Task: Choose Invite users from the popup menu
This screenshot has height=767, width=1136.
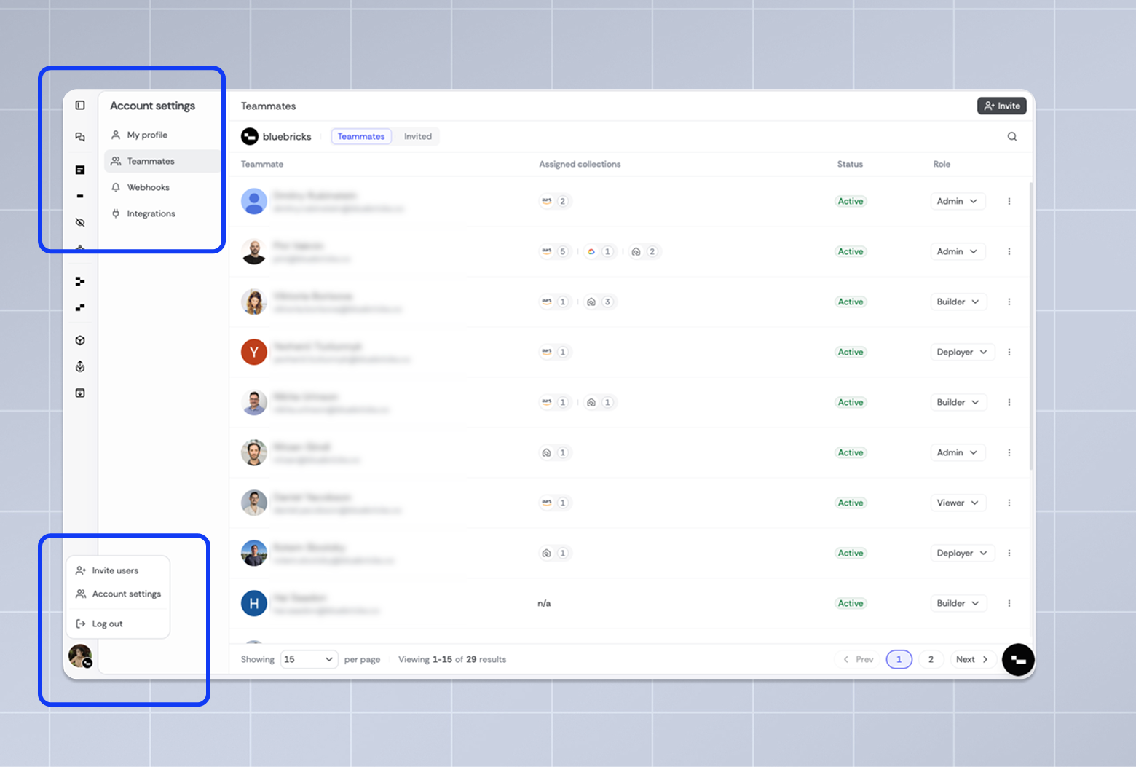Action: (118, 570)
